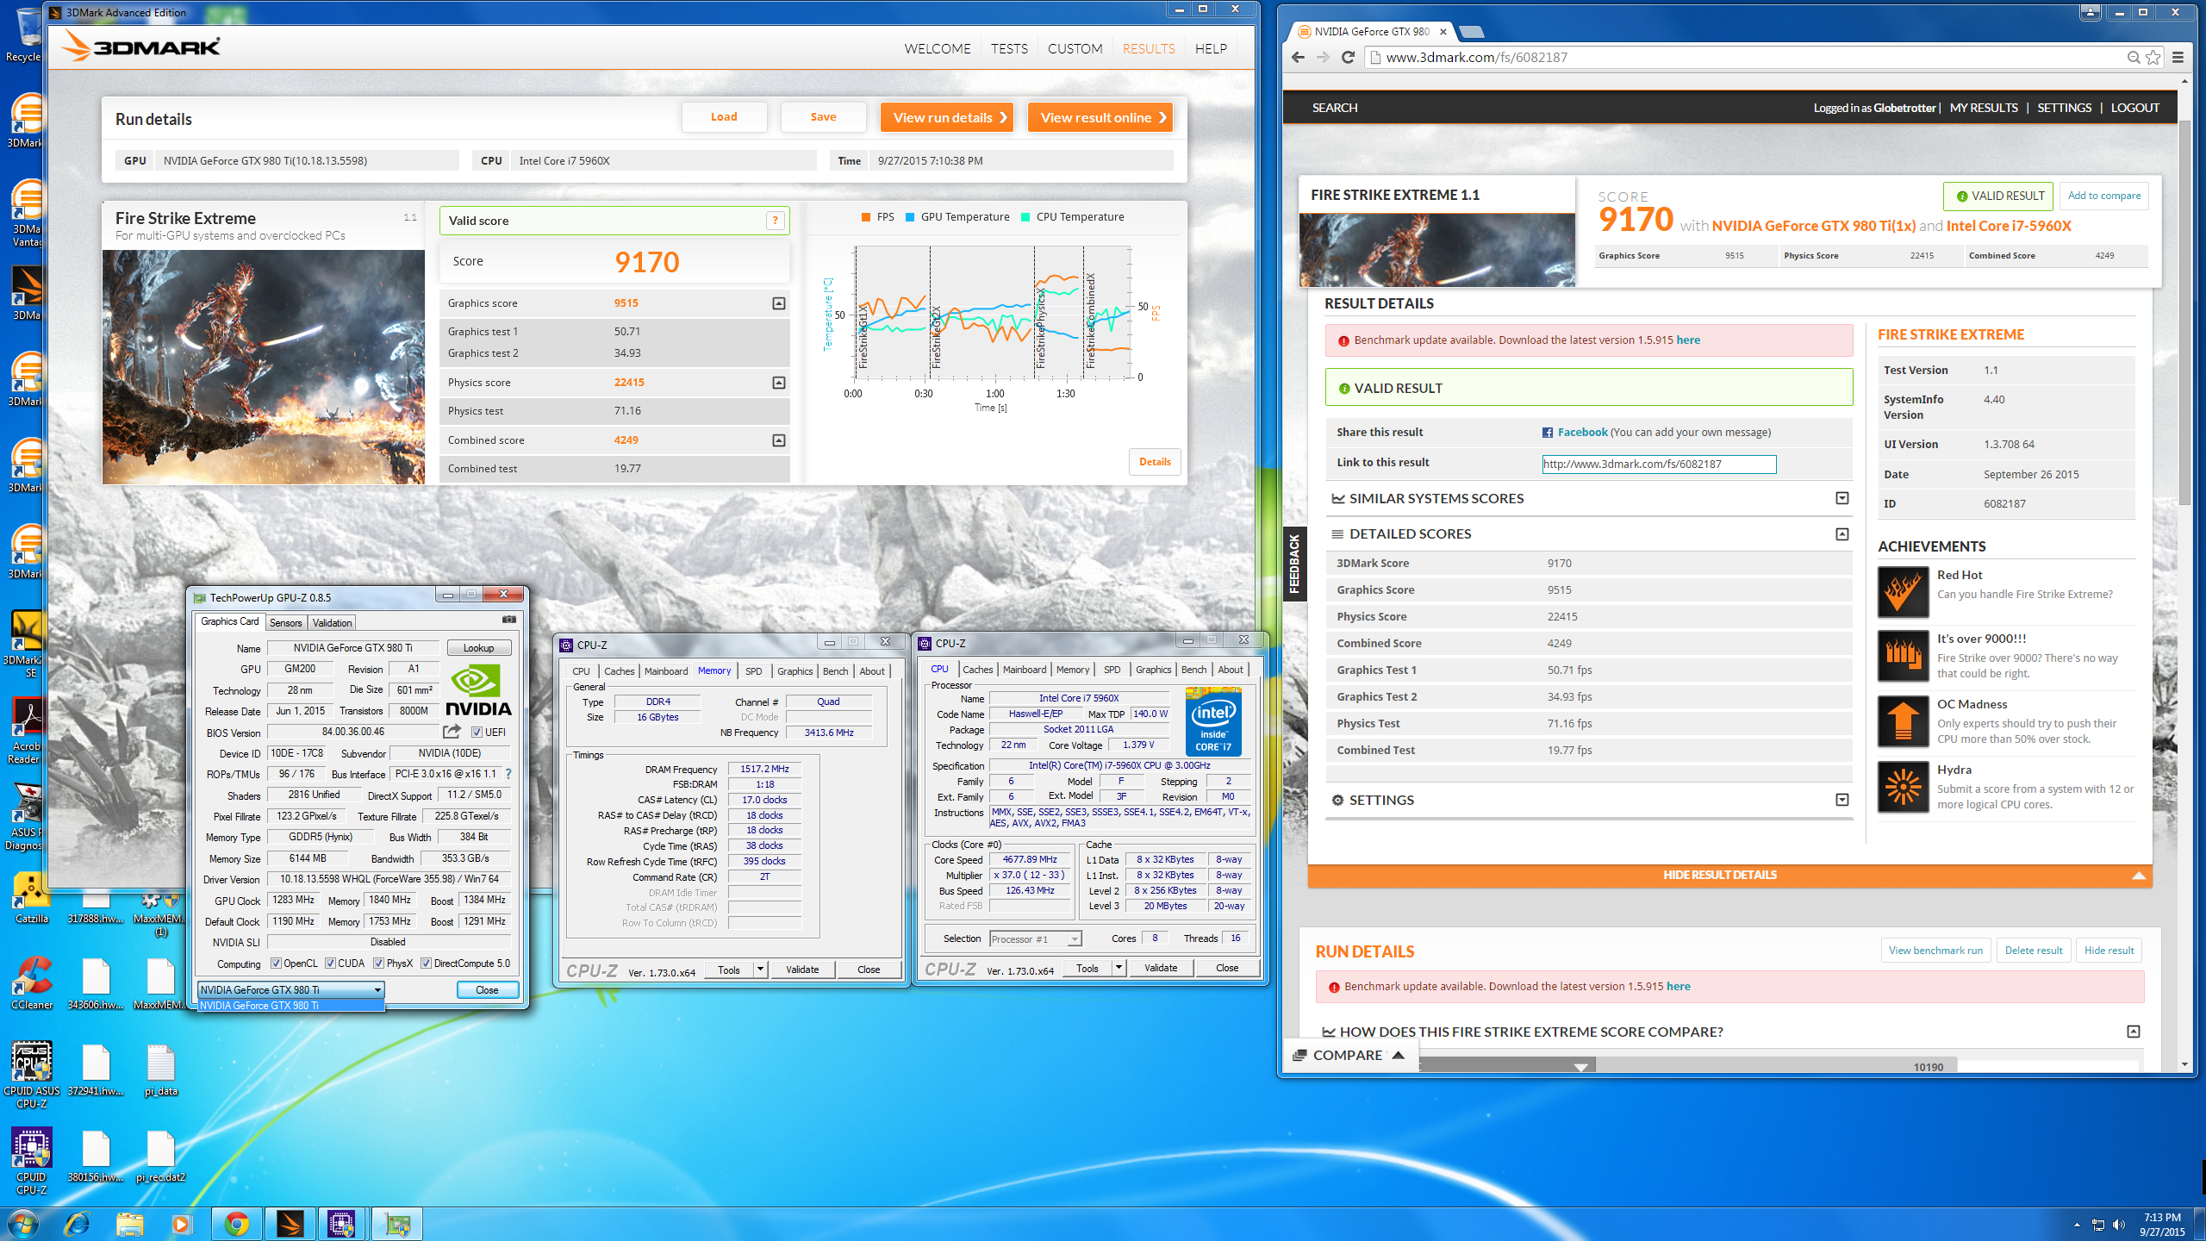2206x1241 pixels.
Task: Click the Bus Interface question mark icon
Action: [x=508, y=774]
